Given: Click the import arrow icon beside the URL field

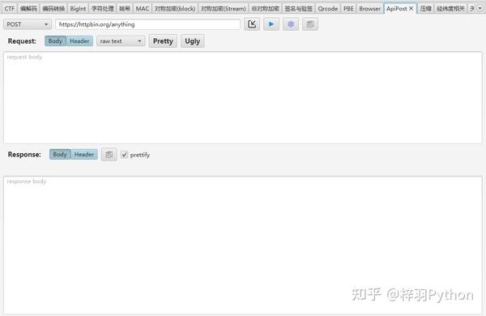Looking at the screenshot, I should (x=252, y=24).
